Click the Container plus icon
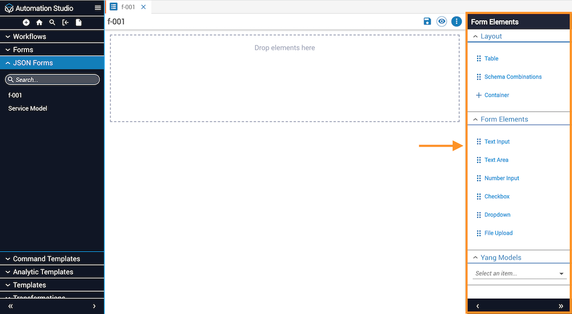The height and width of the screenshot is (314, 572). point(479,95)
